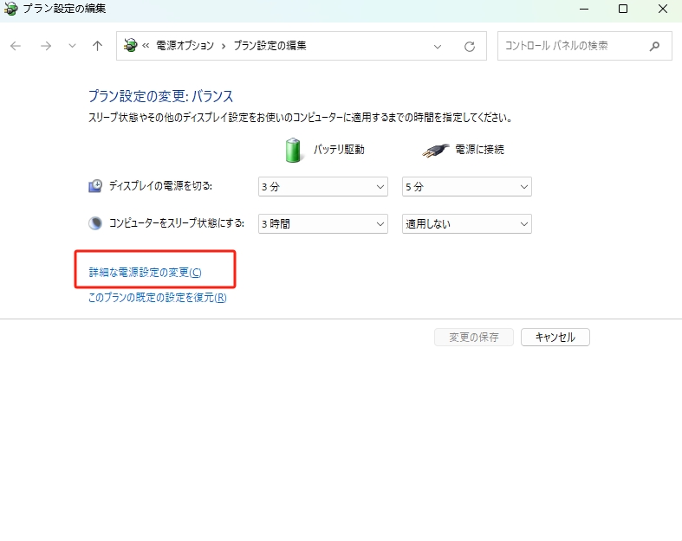
Task: Click the 電源に接続 column label
Action: tap(479, 150)
